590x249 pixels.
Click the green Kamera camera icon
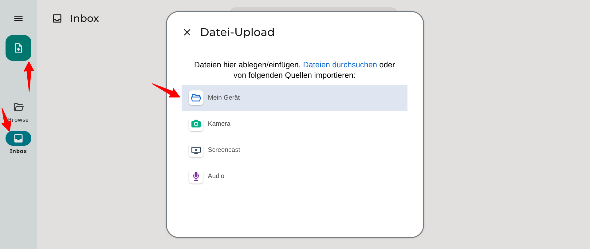coord(196,124)
